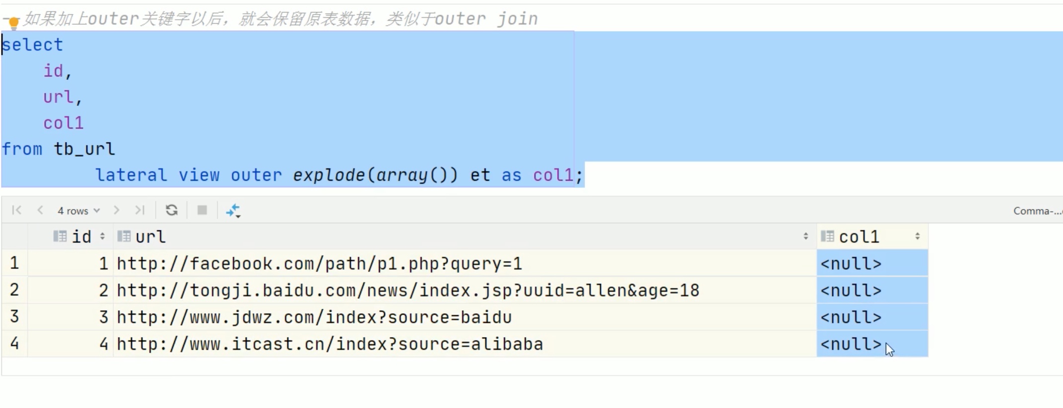Select the tongji.baidu.com url cell
The height and width of the screenshot is (408, 1063).
point(465,290)
